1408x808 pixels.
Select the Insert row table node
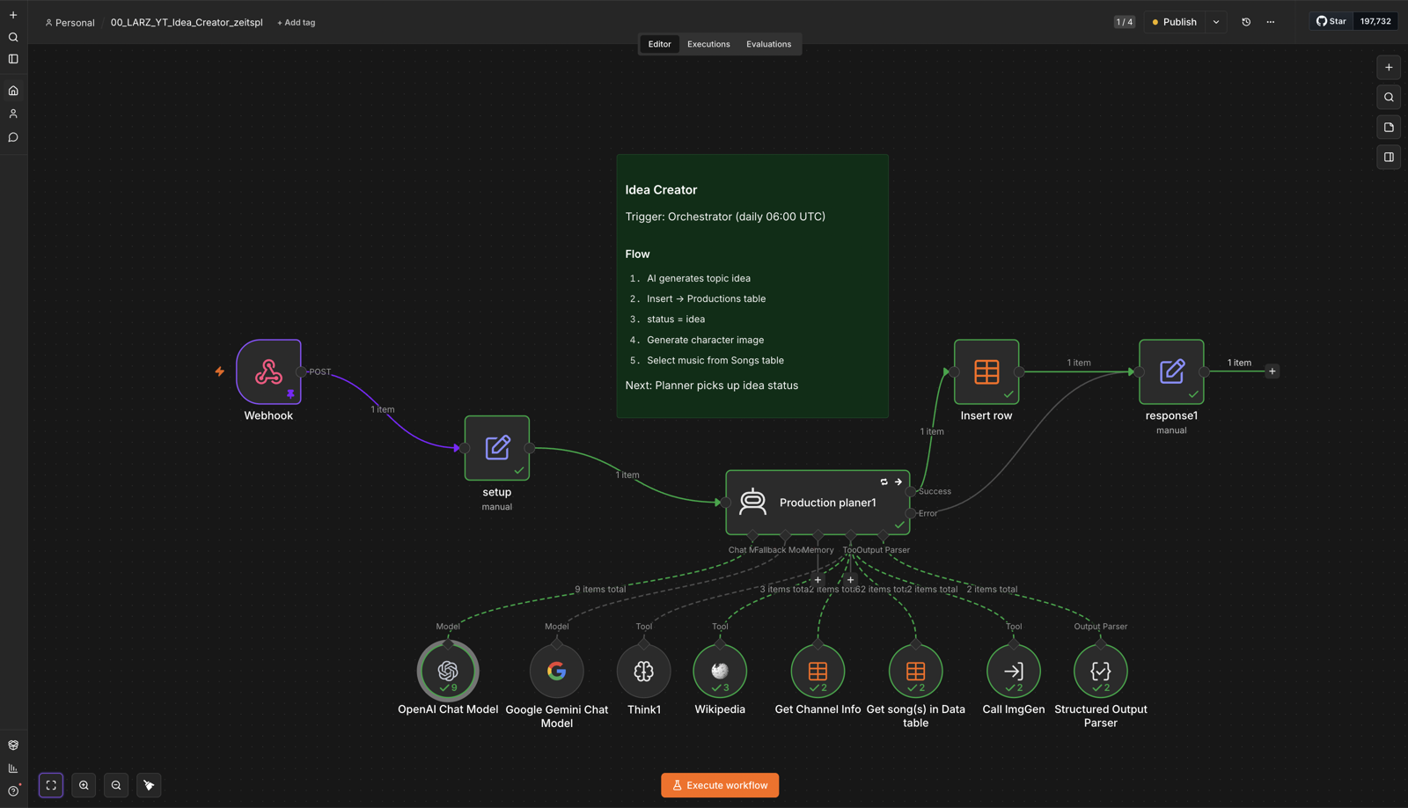pyautogui.click(x=986, y=371)
